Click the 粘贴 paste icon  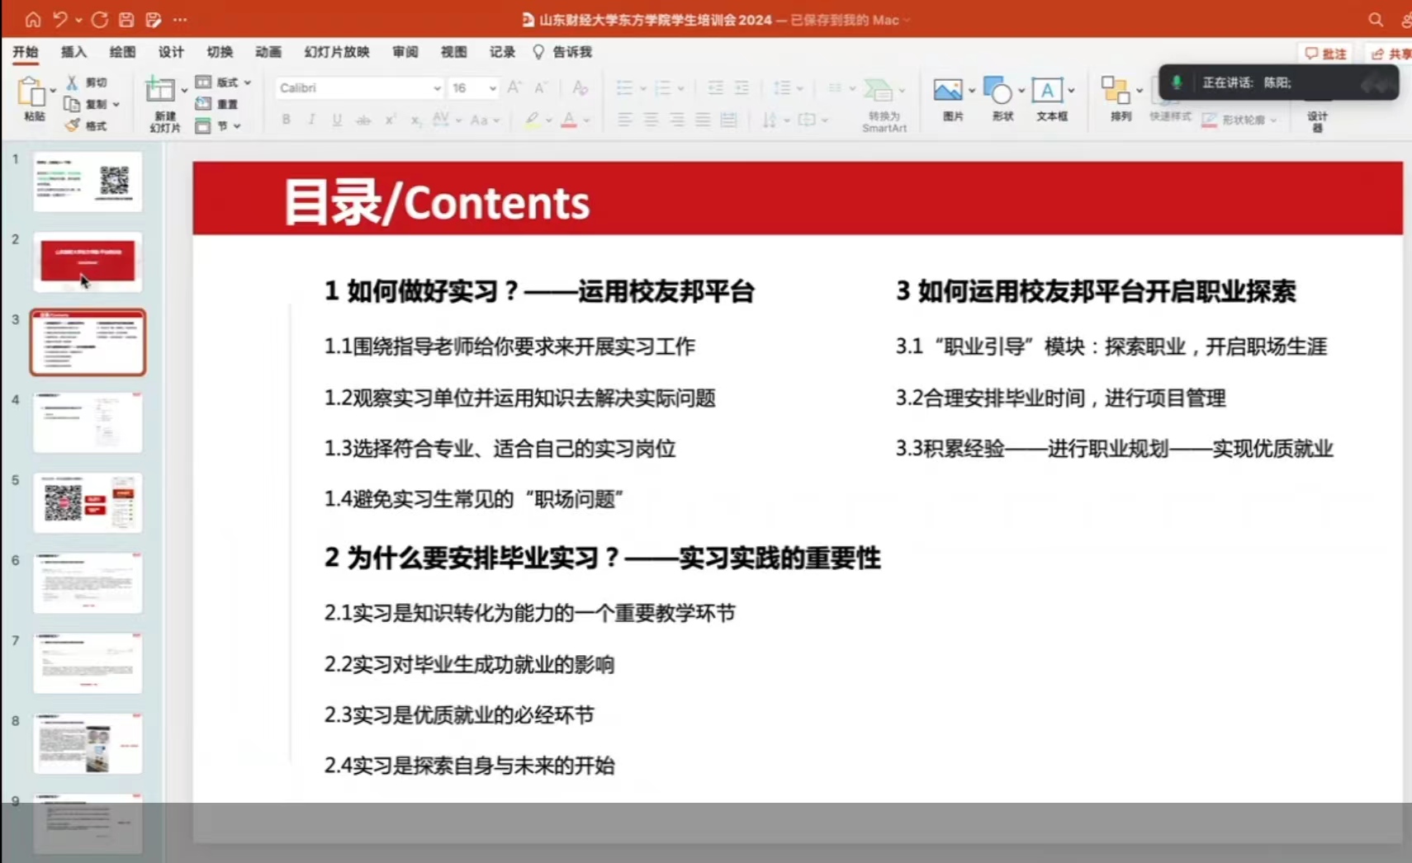pyautogui.click(x=32, y=92)
